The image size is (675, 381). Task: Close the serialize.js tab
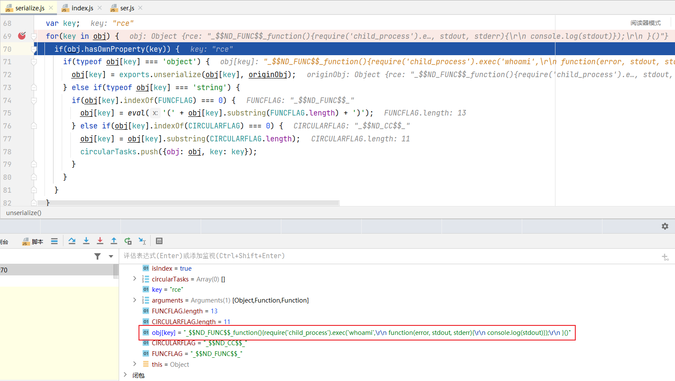click(x=51, y=8)
